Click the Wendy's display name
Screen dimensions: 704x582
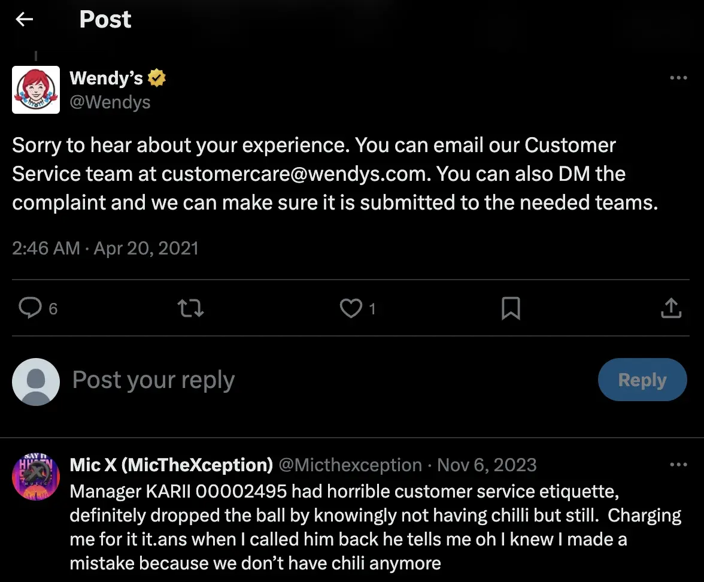coord(106,78)
